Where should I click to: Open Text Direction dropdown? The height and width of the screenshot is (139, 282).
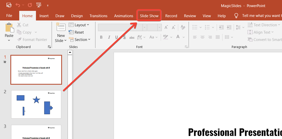264,25
